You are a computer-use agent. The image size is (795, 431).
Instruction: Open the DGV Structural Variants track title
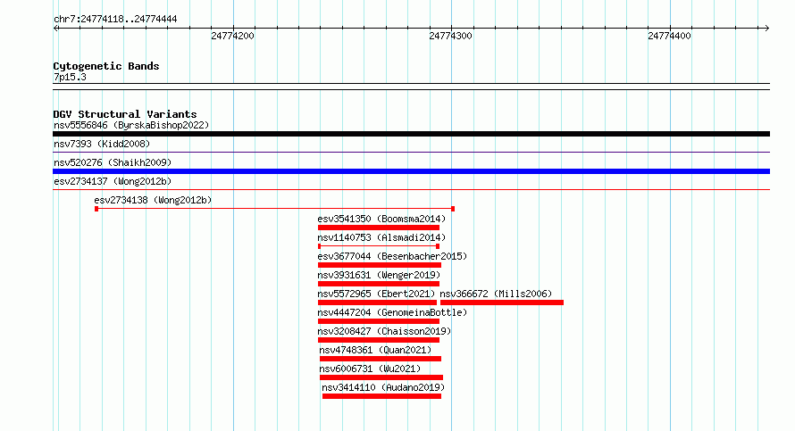[x=125, y=114]
